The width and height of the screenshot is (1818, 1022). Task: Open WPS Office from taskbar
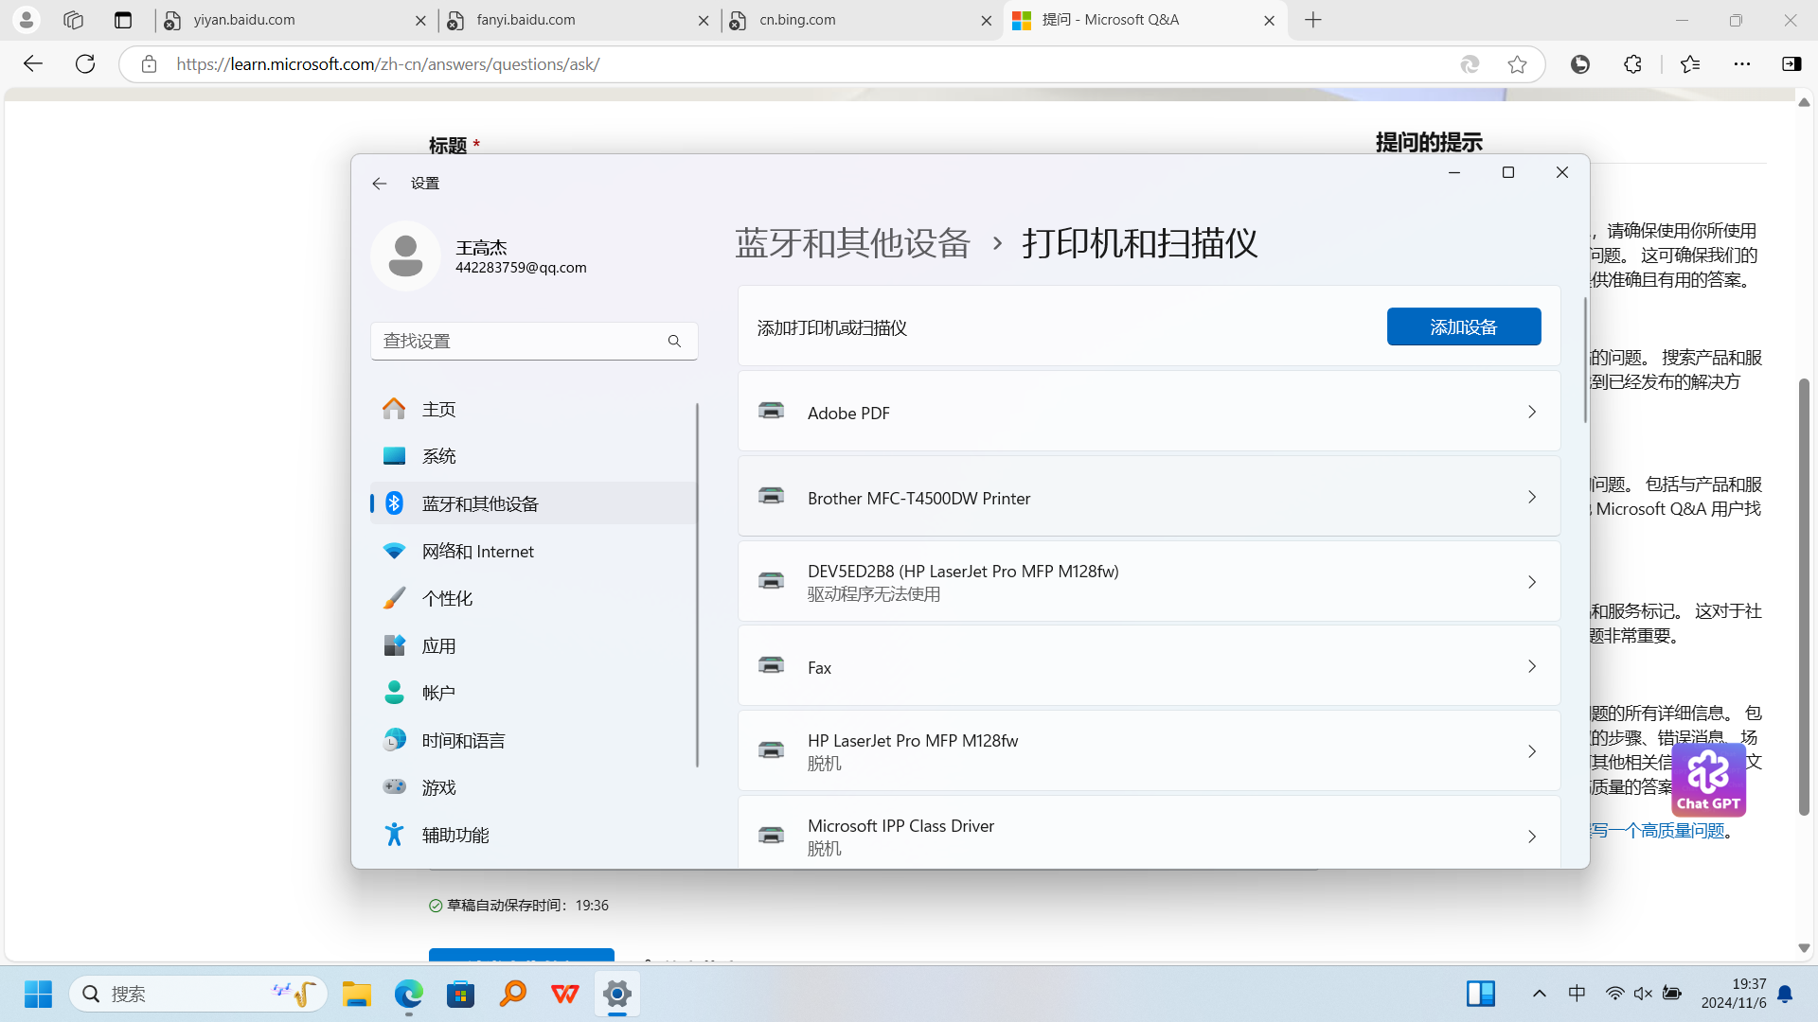click(565, 994)
